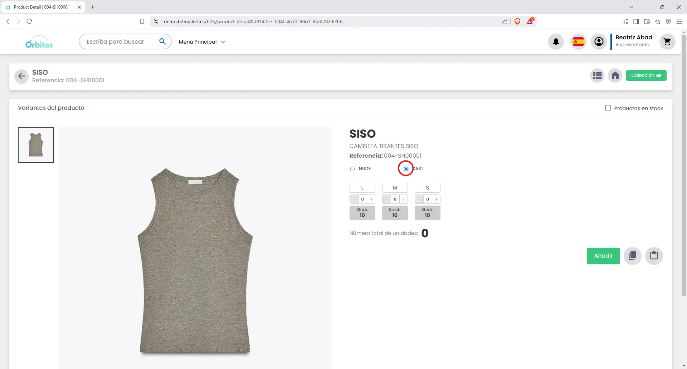Click the Colección button
This screenshot has height=369, width=687.
tap(646, 75)
